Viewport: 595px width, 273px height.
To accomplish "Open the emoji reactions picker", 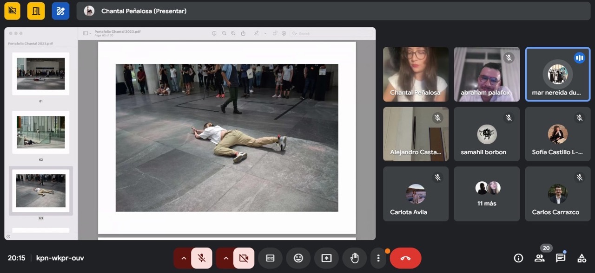I will [x=298, y=258].
